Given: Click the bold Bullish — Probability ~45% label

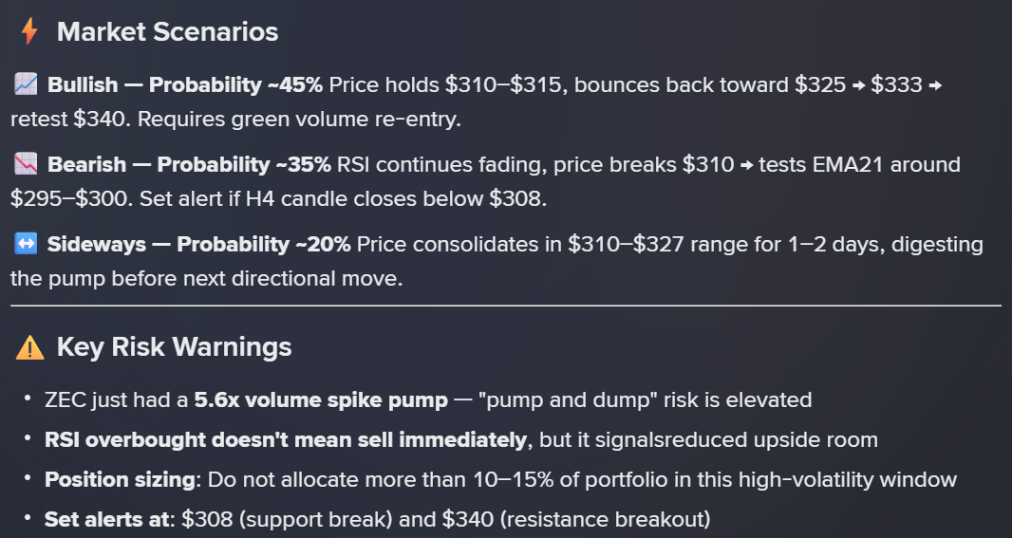Looking at the screenshot, I should tap(185, 84).
